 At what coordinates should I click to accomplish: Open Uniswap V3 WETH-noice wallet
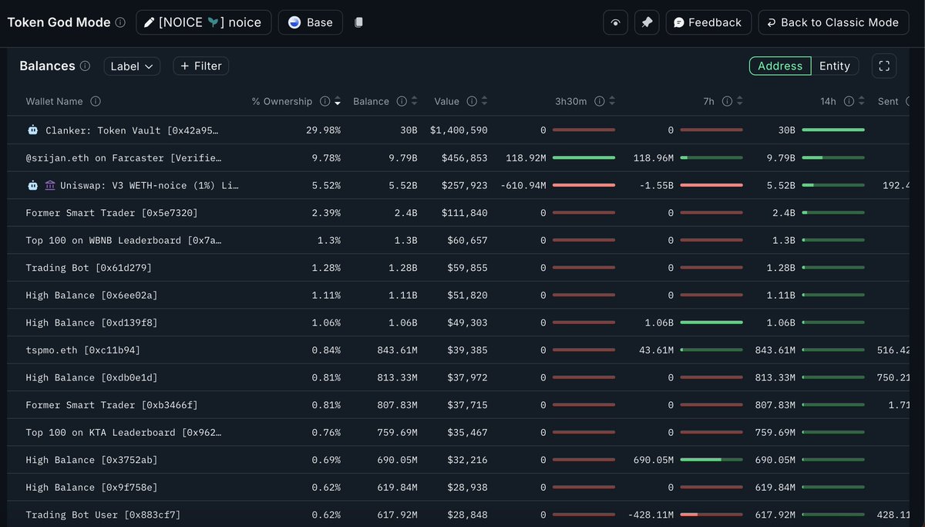150,185
